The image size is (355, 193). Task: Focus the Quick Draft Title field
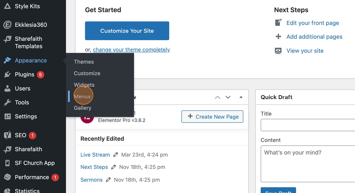click(x=308, y=125)
